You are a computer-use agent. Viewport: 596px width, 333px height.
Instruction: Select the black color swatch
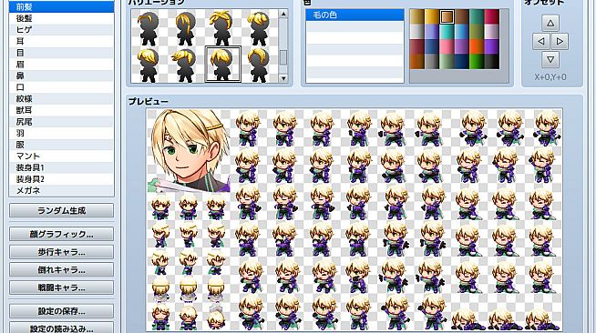click(492, 62)
